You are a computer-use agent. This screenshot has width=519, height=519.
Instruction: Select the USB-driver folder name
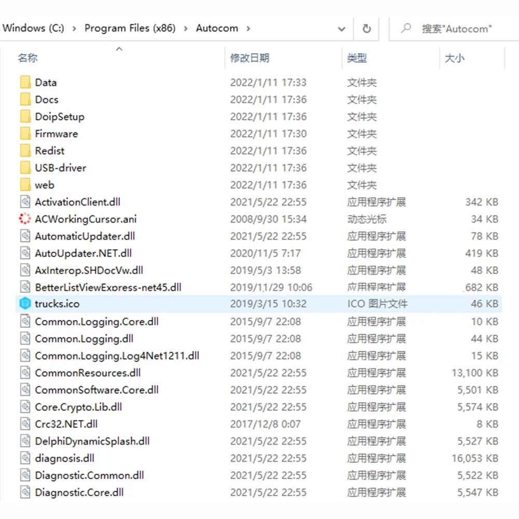tap(61, 168)
